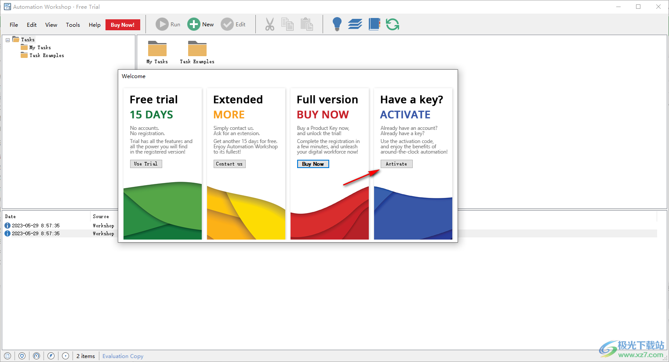This screenshot has width=669, height=362.
Task: Click the green refresh arrows icon
Action: 393,24
